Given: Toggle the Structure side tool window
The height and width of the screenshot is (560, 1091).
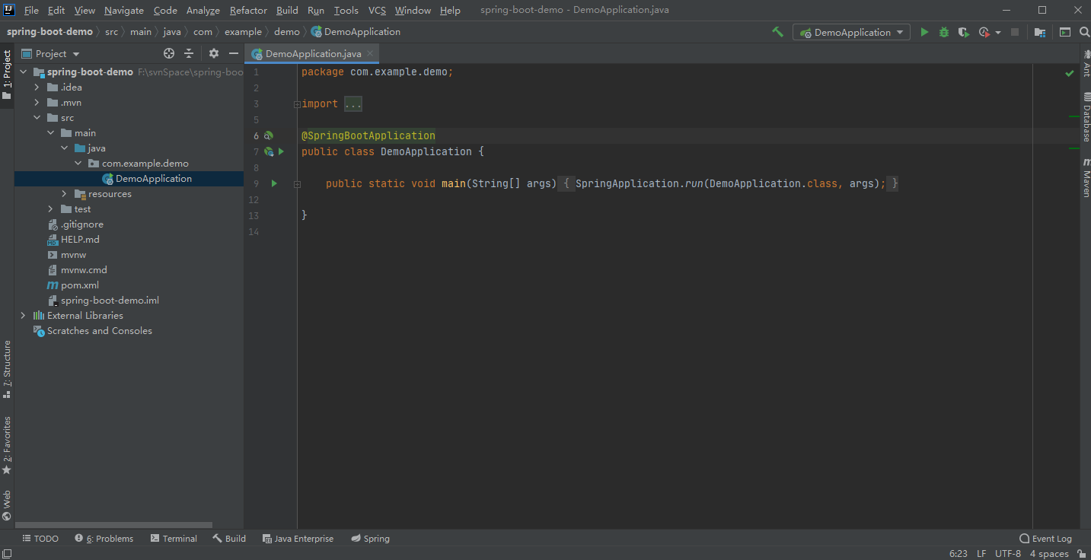Looking at the screenshot, I should [x=7, y=368].
